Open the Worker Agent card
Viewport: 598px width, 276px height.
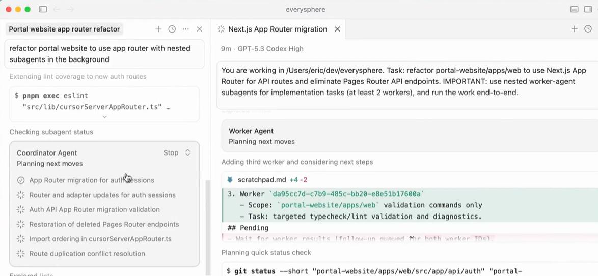pos(410,136)
